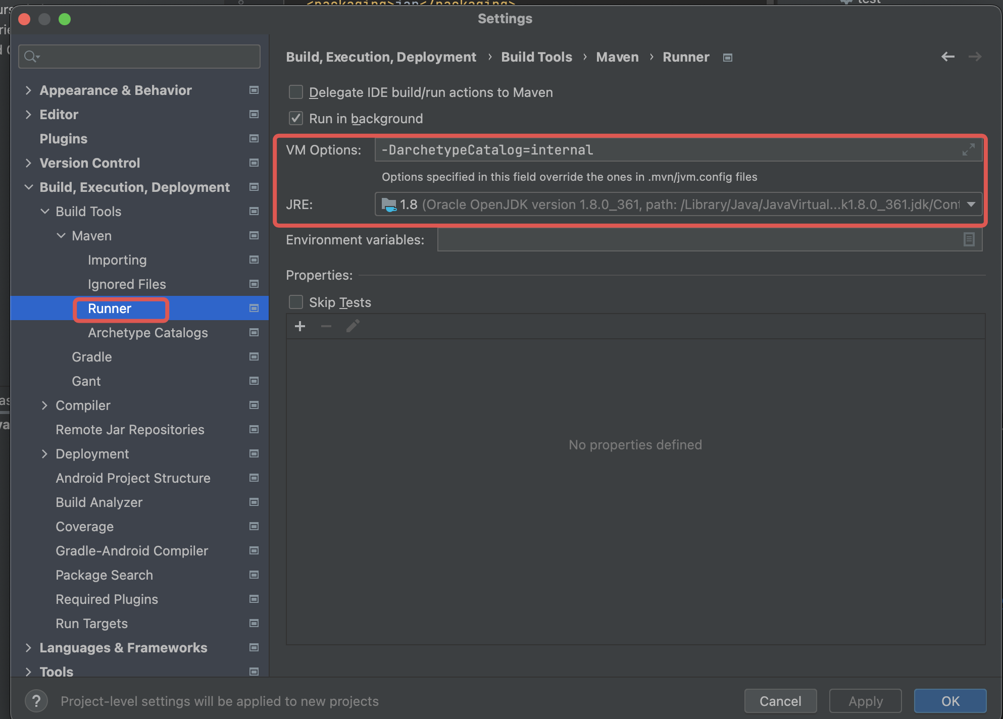This screenshot has height=719, width=1003.
Task: Expand the Compiler tree node
Action: point(44,405)
